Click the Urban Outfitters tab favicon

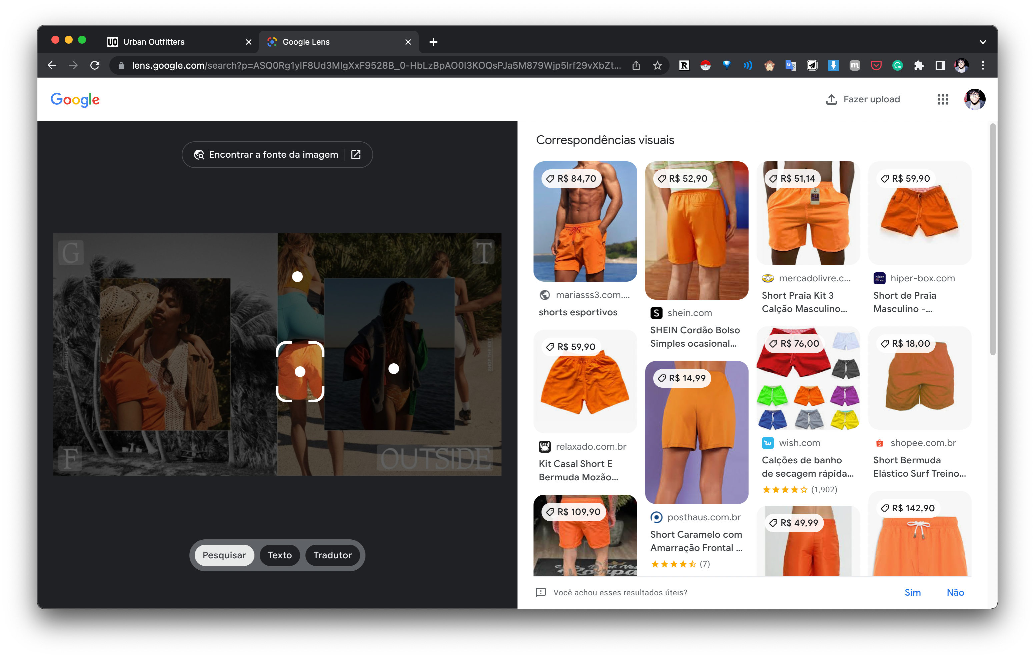click(x=113, y=41)
